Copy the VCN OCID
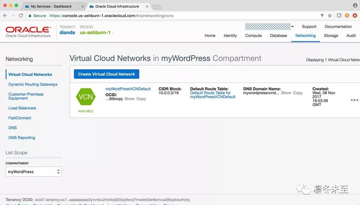The width and height of the screenshot is (360, 205). pos(141,99)
